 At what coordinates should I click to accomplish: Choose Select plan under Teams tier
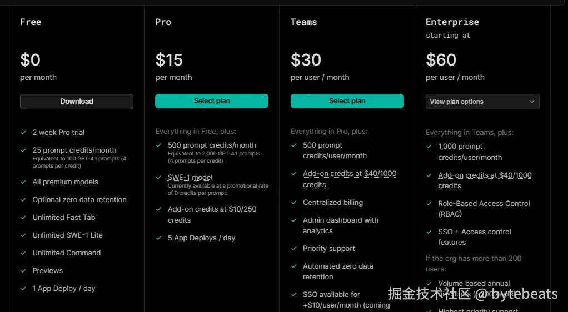tap(347, 101)
